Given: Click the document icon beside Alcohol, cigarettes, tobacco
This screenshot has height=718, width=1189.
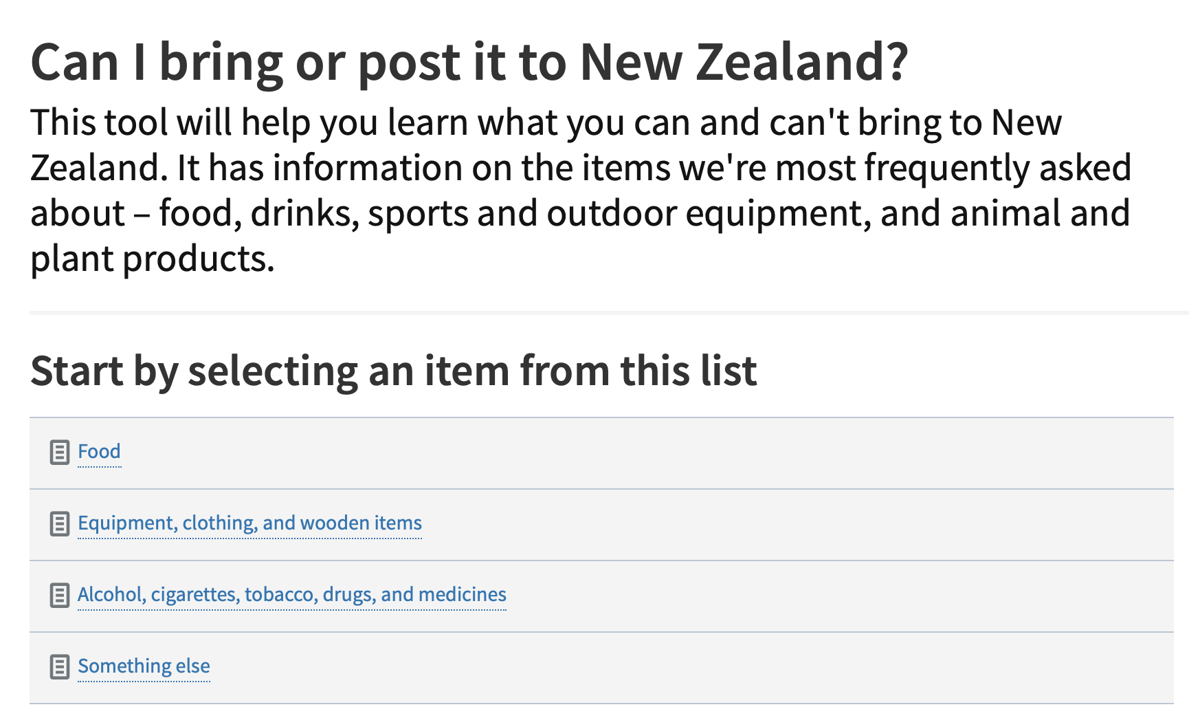Looking at the screenshot, I should (x=60, y=596).
